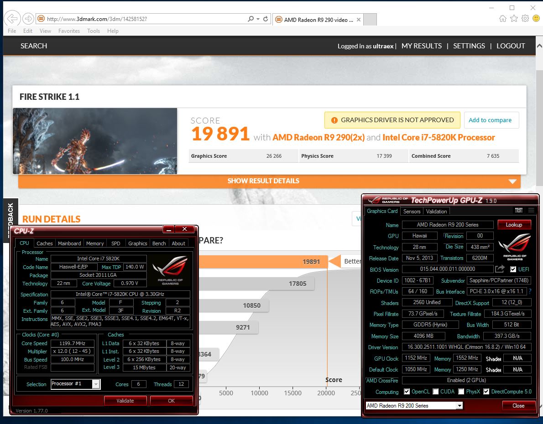Click the AMD Radeon R9 290(2x) link
543x424 pixels.
(318, 137)
